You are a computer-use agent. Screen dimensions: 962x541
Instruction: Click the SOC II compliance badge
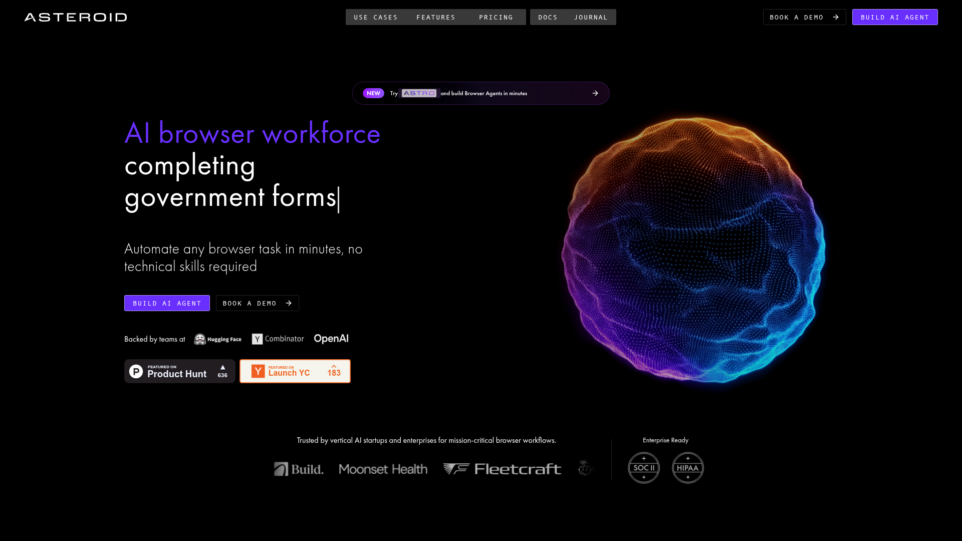[644, 468]
